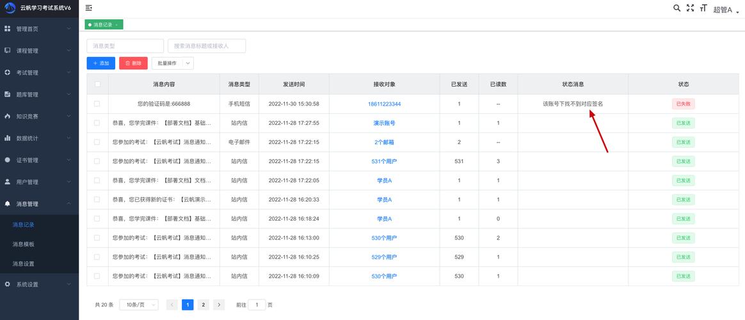Expand the 课程管理 sidebar chevron
The width and height of the screenshot is (745, 320).
pyautogui.click(x=69, y=51)
